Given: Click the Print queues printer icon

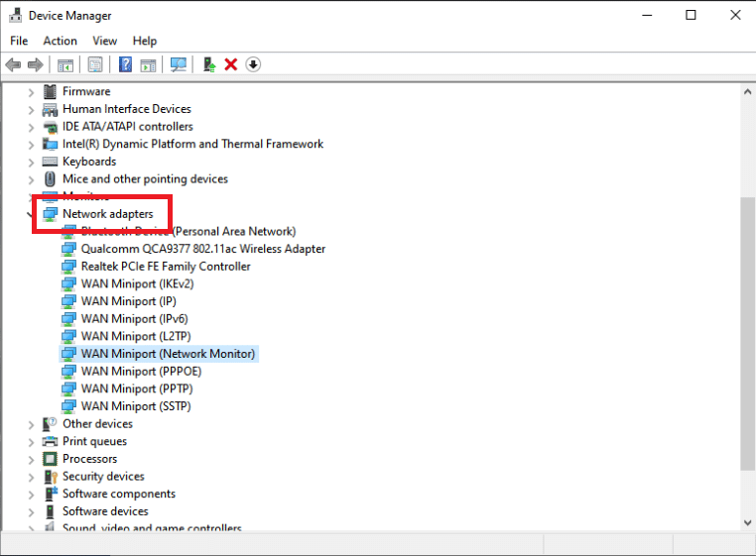Looking at the screenshot, I should tap(50, 441).
